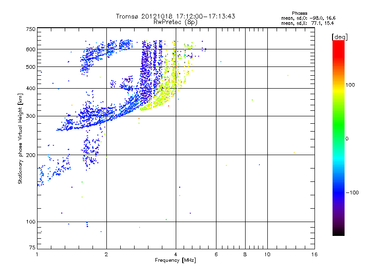Click y-axis tick label '500'
Image resolution: width=370 pixels, height=277 pixels.
[31, 67]
